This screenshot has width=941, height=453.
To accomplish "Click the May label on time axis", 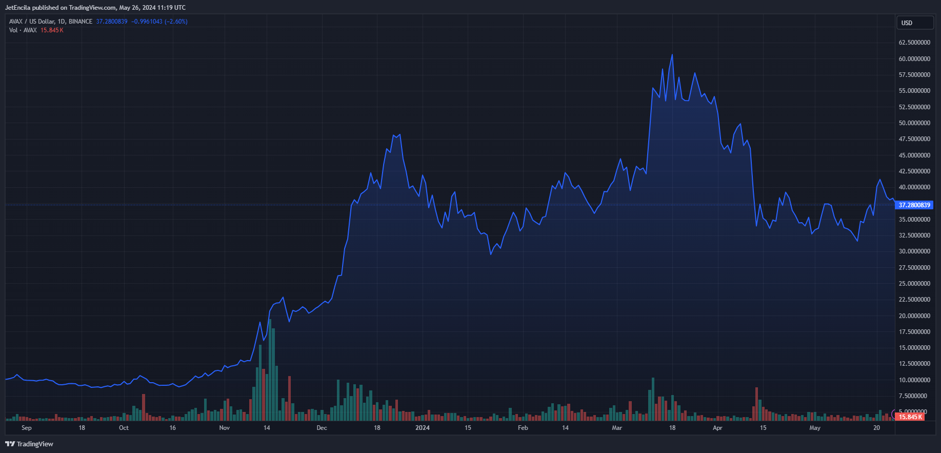I will click(815, 428).
